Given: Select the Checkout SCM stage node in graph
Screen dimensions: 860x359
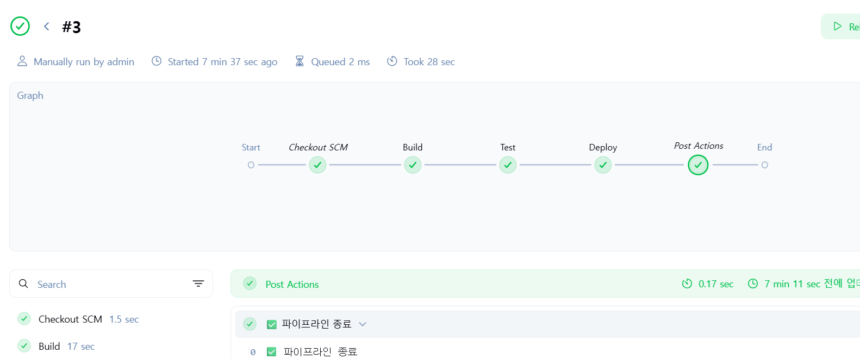Looking at the screenshot, I should (x=317, y=165).
